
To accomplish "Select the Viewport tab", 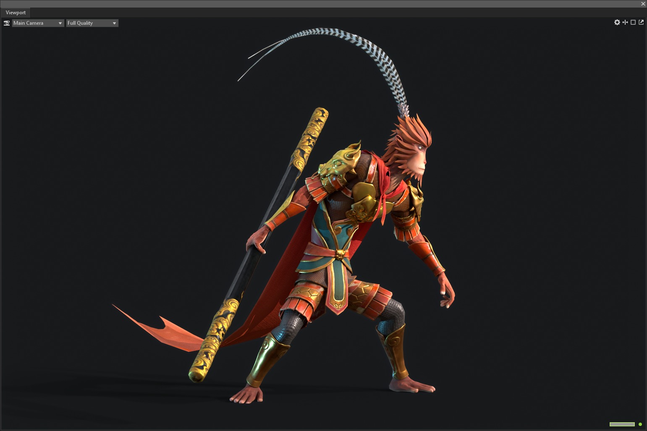I will pyautogui.click(x=16, y=13).
